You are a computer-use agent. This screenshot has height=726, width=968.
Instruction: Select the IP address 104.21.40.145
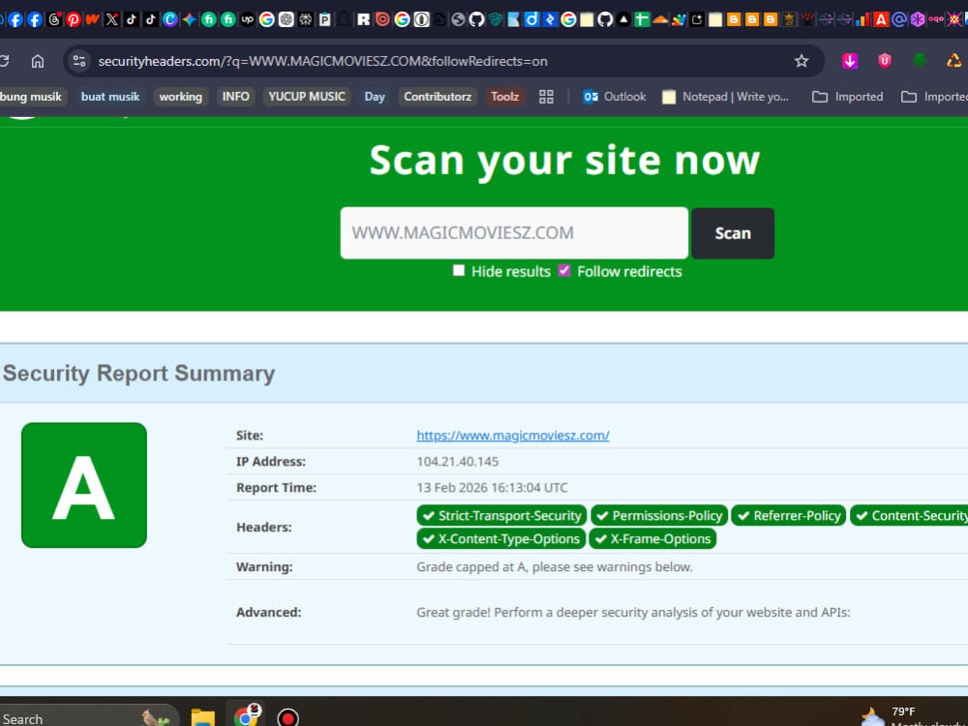pyautogui.click(x=458, y=462)
